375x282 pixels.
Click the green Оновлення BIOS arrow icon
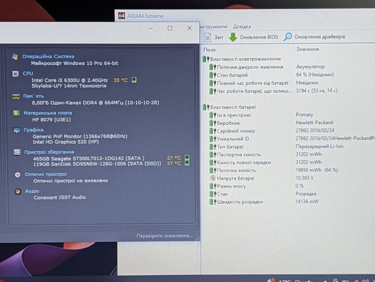tap(232, 37)
